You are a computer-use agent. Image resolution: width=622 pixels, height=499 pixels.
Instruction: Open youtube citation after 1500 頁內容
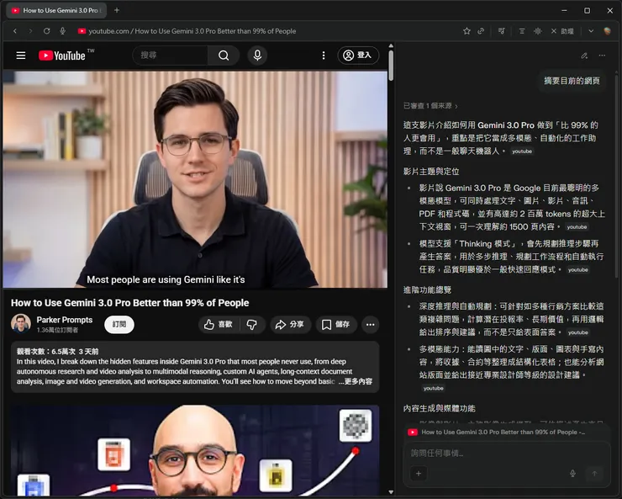pos(577,227)
